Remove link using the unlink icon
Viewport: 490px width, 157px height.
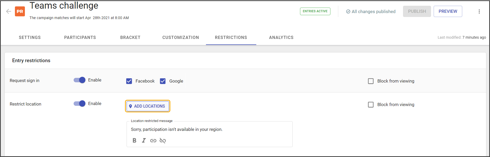point(163,141)
